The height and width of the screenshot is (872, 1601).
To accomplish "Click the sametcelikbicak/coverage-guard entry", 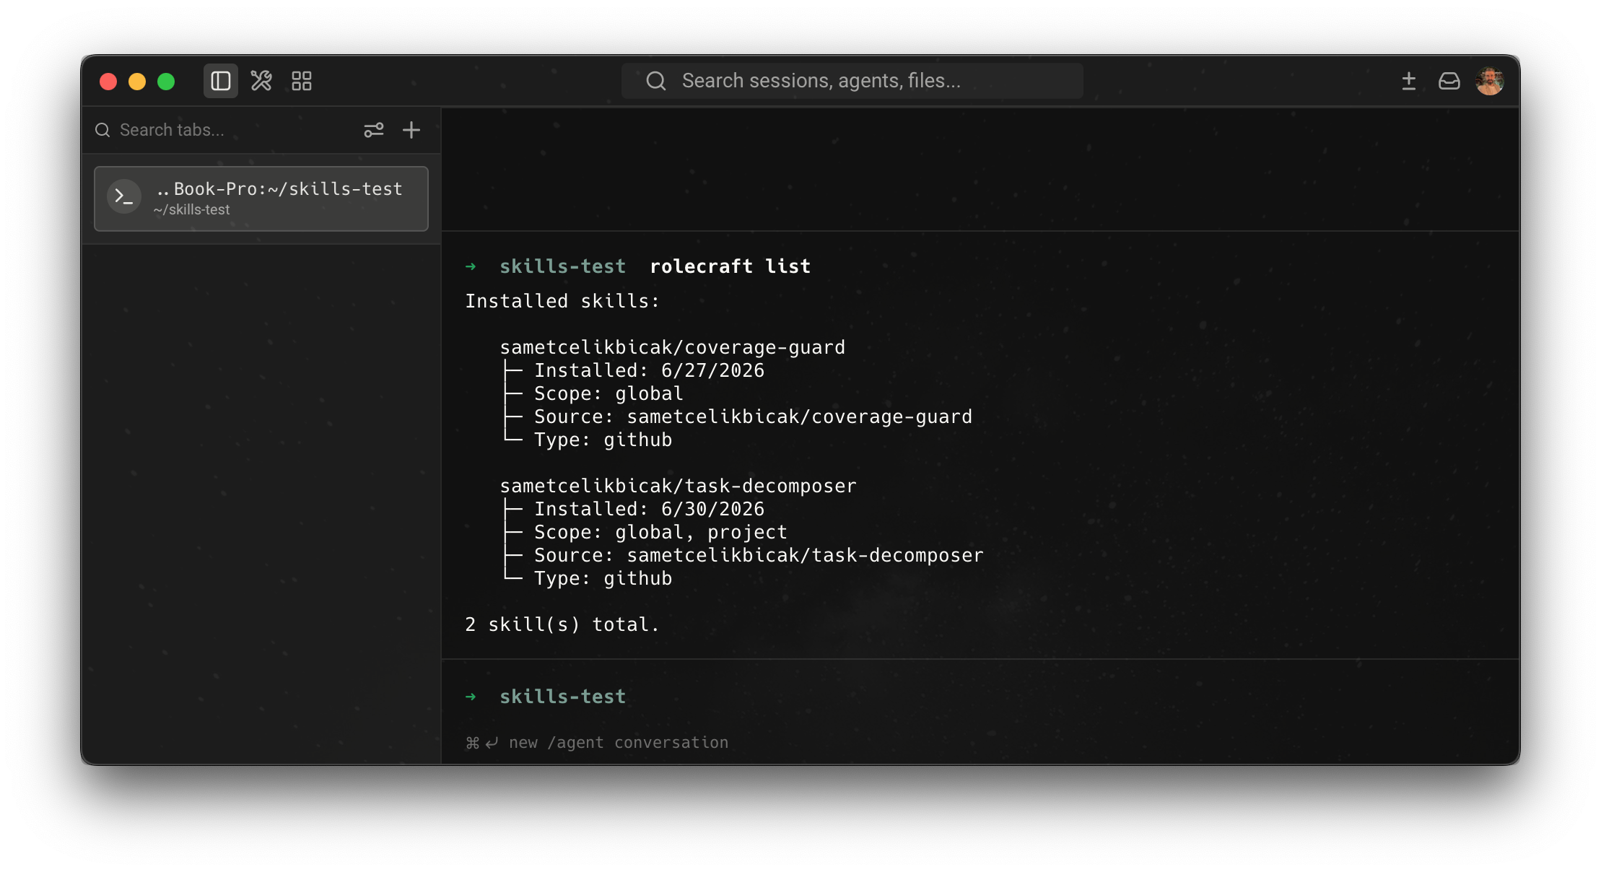I will [x=672, y=347].
